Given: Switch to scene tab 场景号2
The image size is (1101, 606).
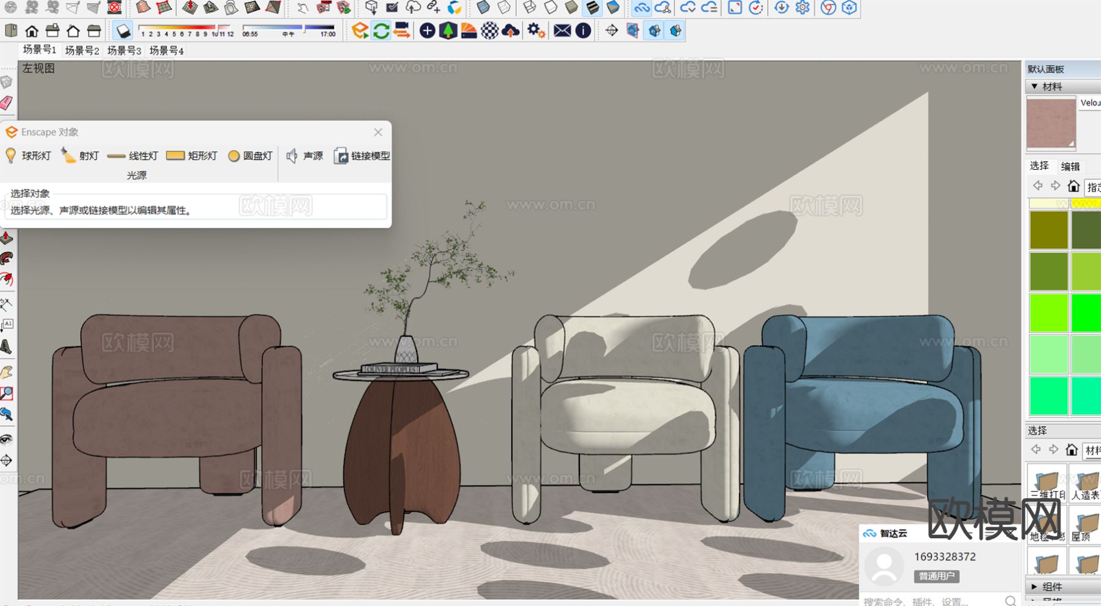Looking at the screenshot, I should pyautogui.click(x=82, y=51).
